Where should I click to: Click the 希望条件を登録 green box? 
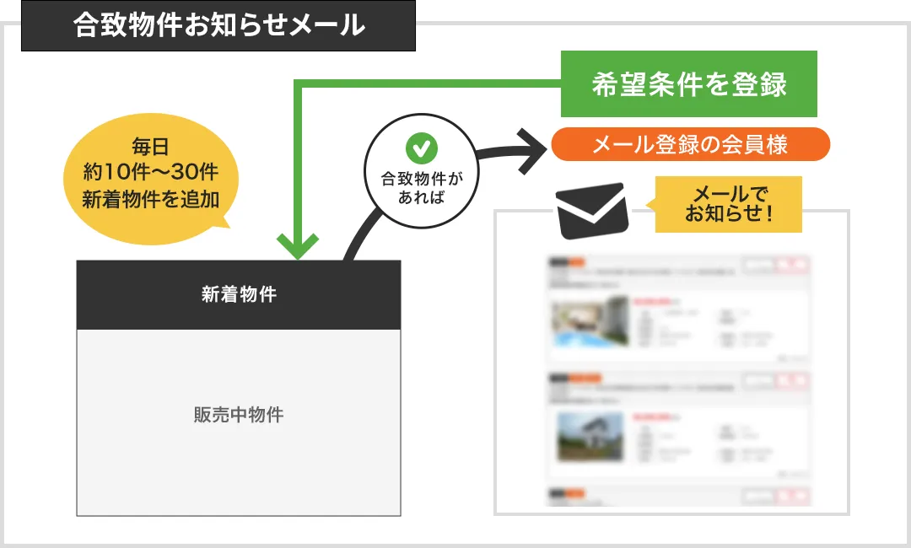pyautogui.click(x=688, y=83)
